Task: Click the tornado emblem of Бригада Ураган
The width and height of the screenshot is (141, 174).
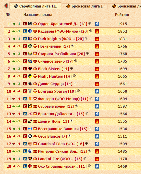Action: click(x=30, y=91)
